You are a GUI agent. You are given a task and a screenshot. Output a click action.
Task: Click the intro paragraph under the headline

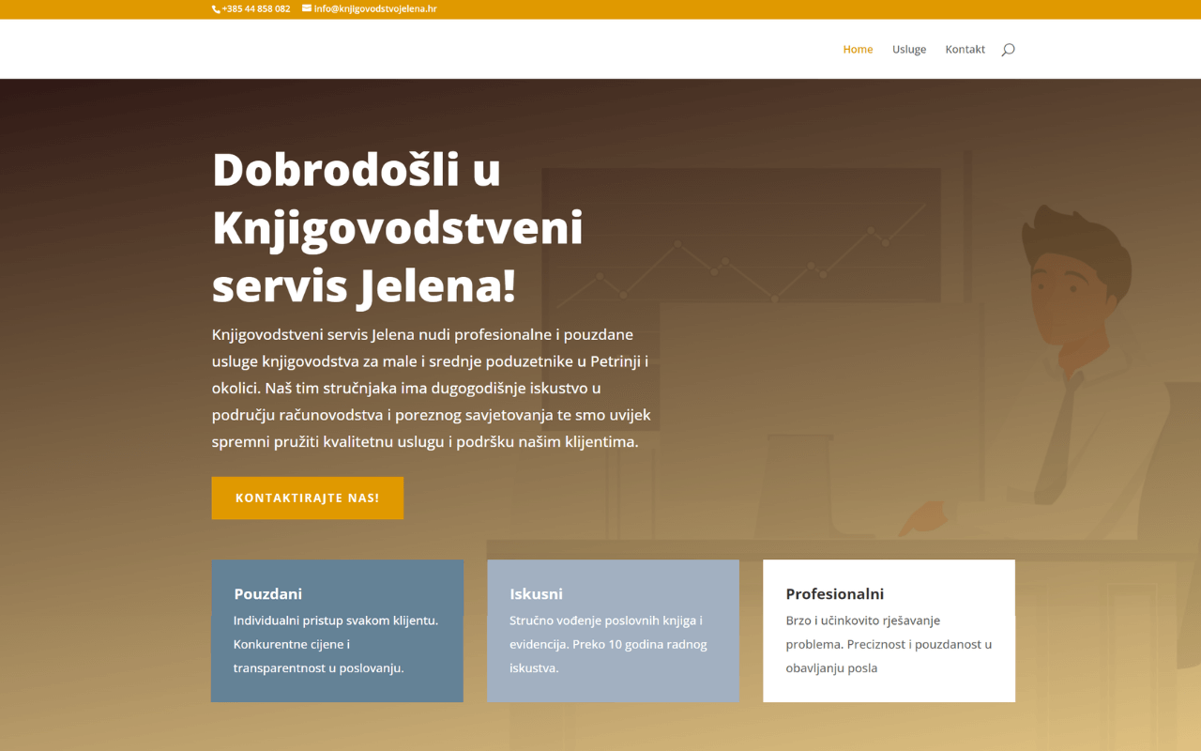[x=431, y=388]
